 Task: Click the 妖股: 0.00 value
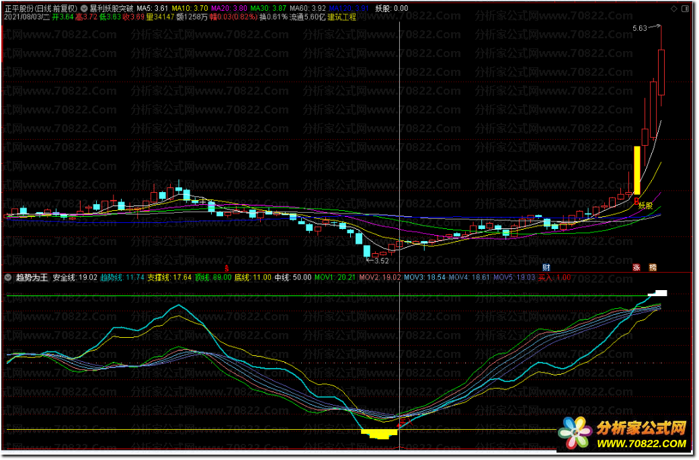(392, 8)
